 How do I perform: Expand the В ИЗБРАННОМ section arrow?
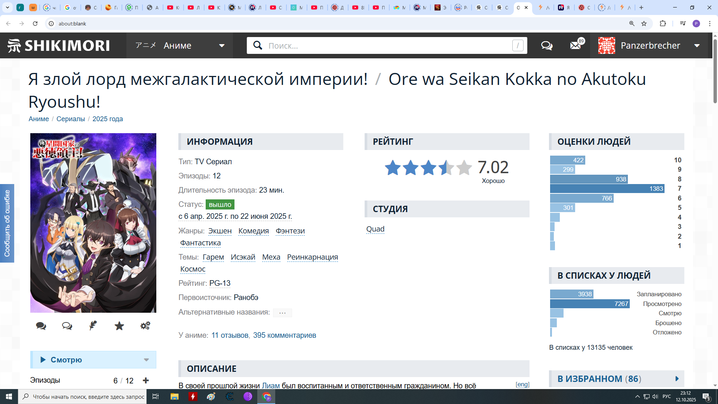click(x=677, y=379)
